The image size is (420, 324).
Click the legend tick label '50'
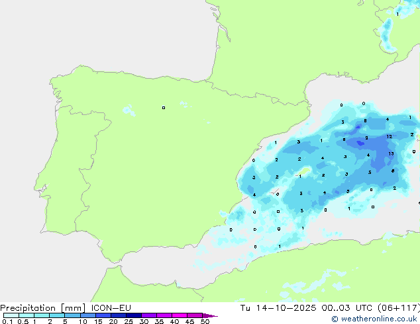(x=205, y=321)
